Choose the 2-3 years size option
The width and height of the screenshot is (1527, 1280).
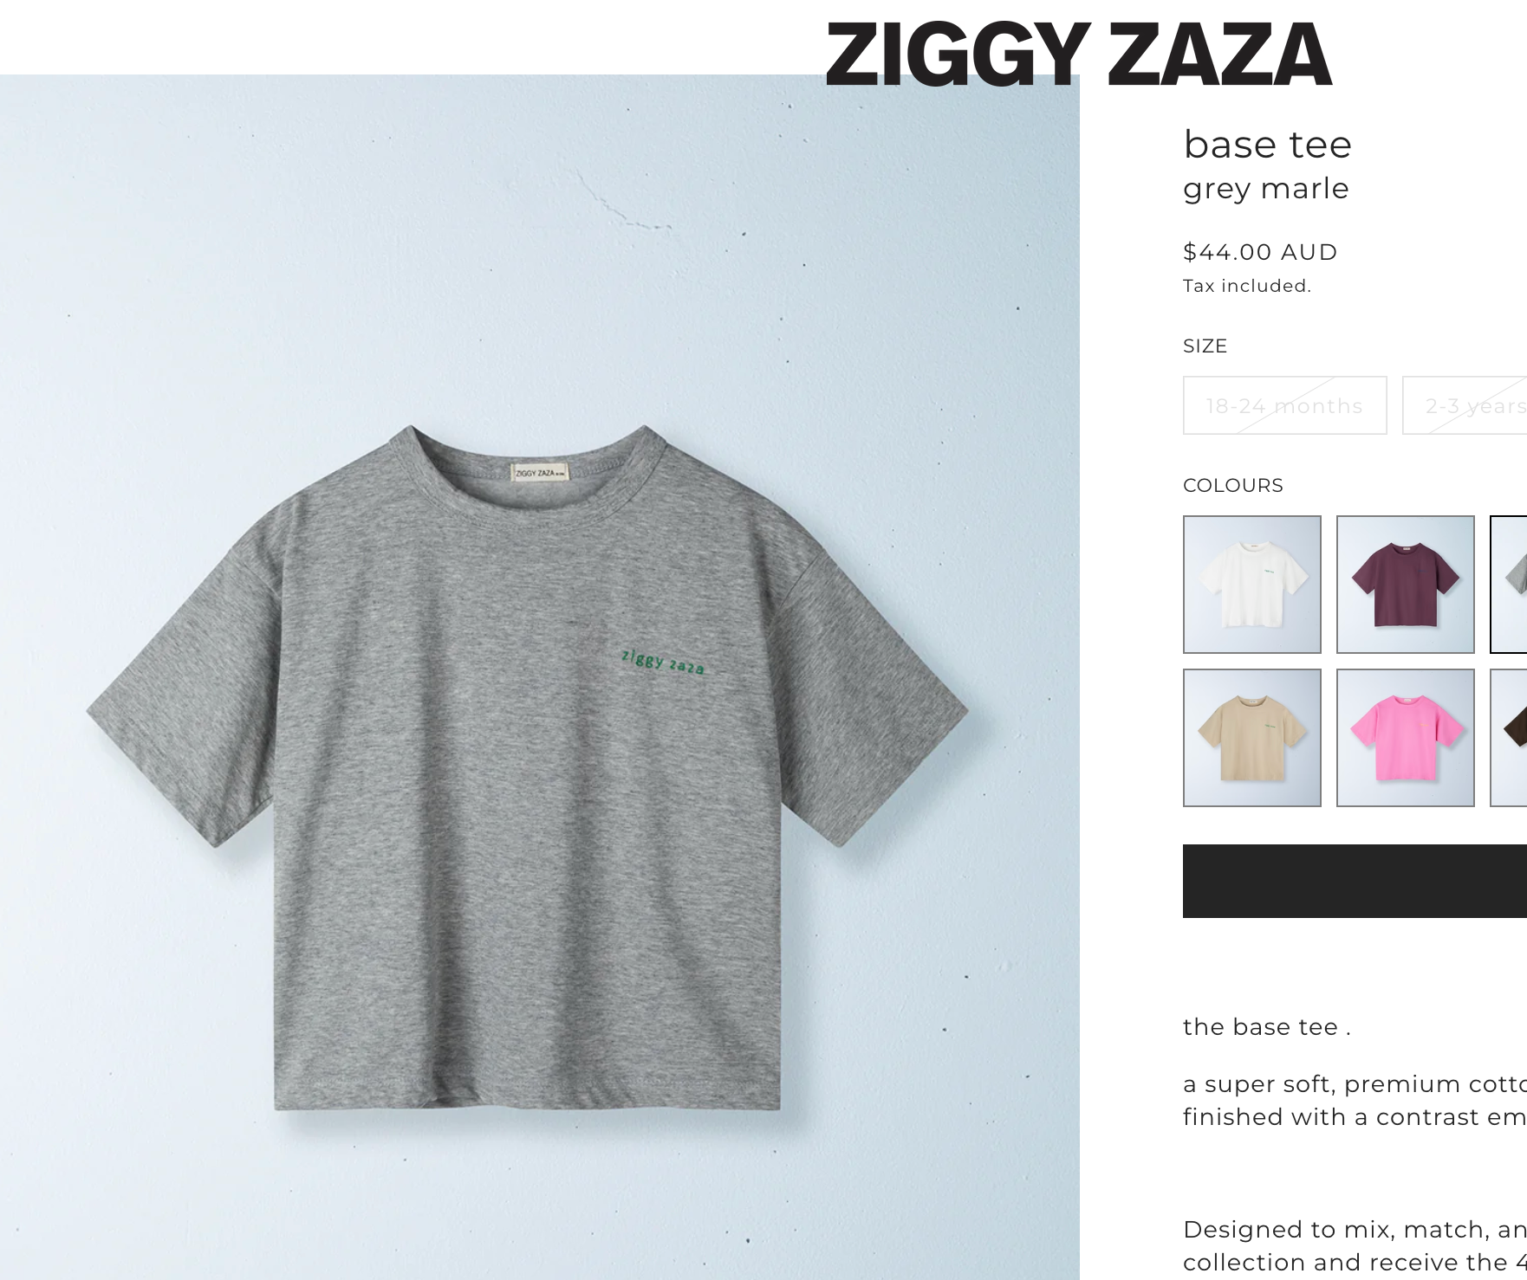click(x=1465, y=405)
